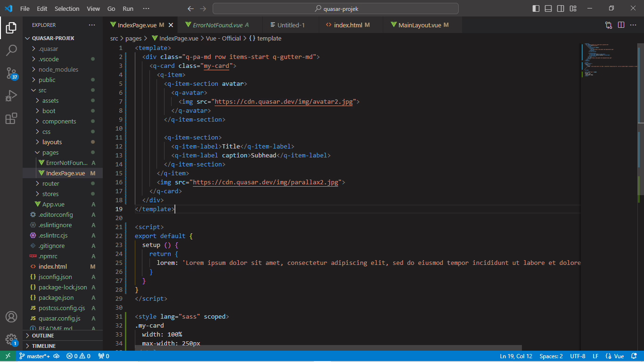Click the template breadcrumb item
The image size is (644, 362).
click(265, 38)
